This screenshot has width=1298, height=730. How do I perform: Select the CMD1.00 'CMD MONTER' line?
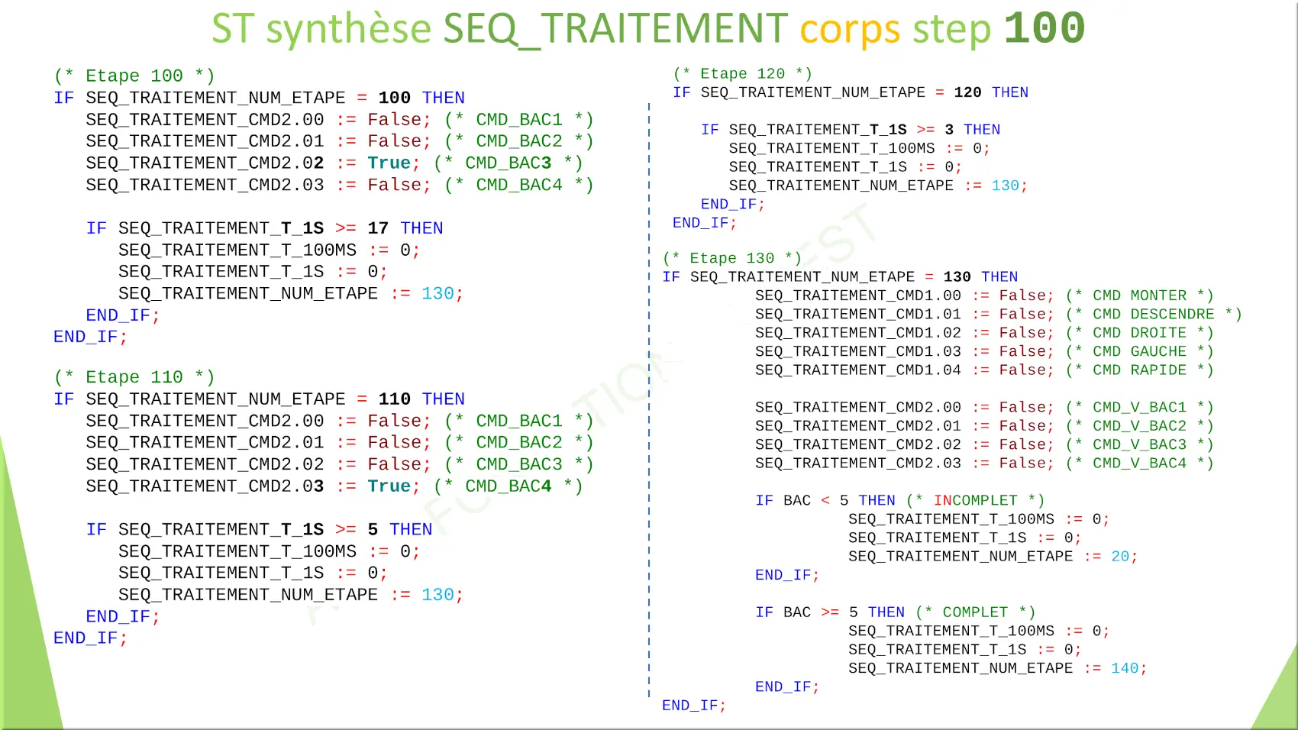[x=984, y=296]
